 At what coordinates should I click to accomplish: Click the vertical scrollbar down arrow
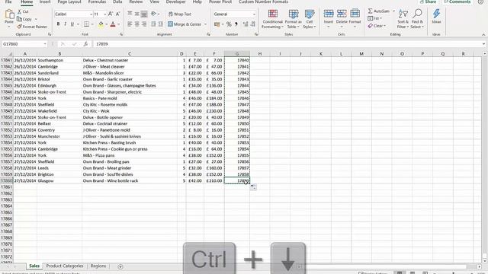click(485, 262)
